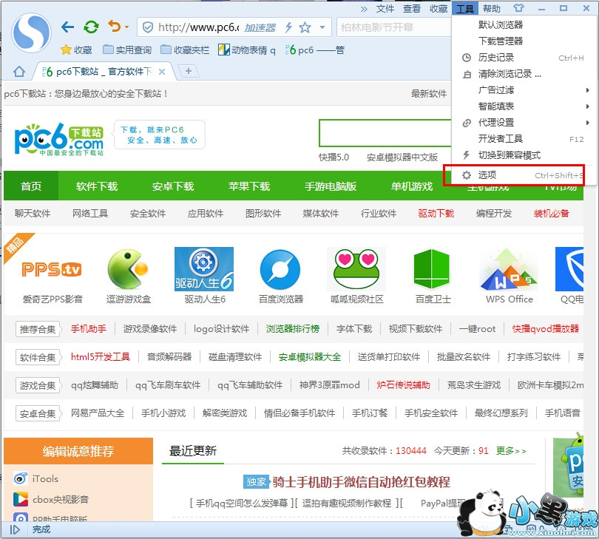The width and height of the screenshot is (599, 539).
Task: Open the home page icon beside tabs
Action: [x=18, y=72]
